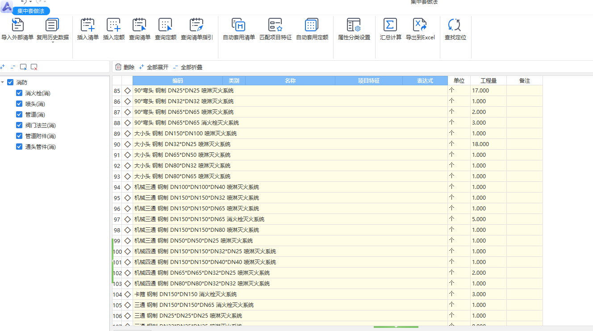Click the 删除 delete button
Image resolution: width=593 pixels, height=331 pixels.
[125, 67]
